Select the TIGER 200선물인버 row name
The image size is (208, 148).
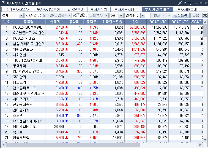28,60
